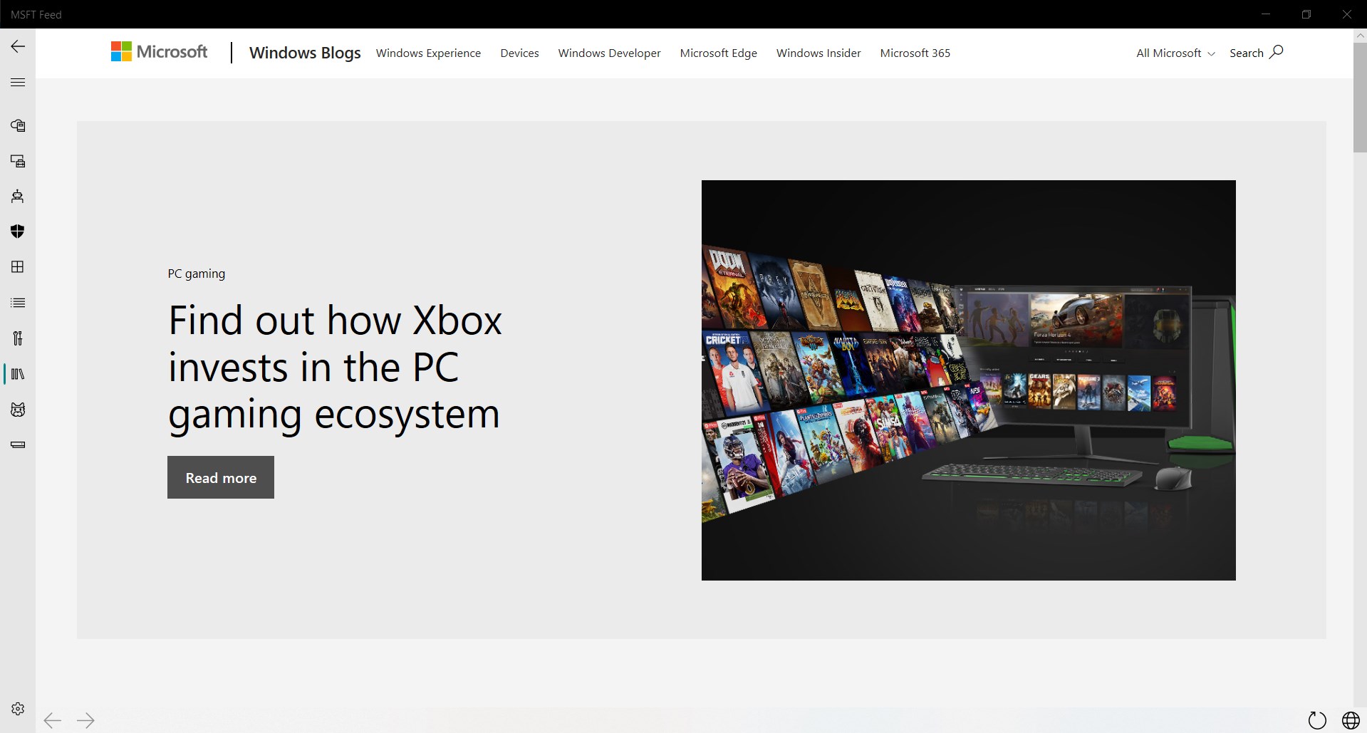The image size is (1367, 733).
Task: Open the settings gear
Action: 18,709
